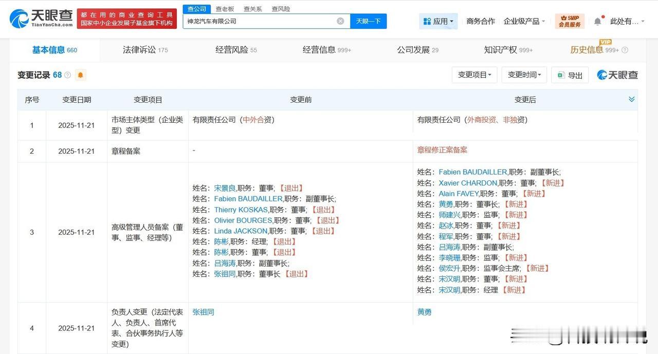Open Fabien BAUDAILLER link in 变更前 column
The width and height of the screenshot is (658, 354).
coord(248,199)
